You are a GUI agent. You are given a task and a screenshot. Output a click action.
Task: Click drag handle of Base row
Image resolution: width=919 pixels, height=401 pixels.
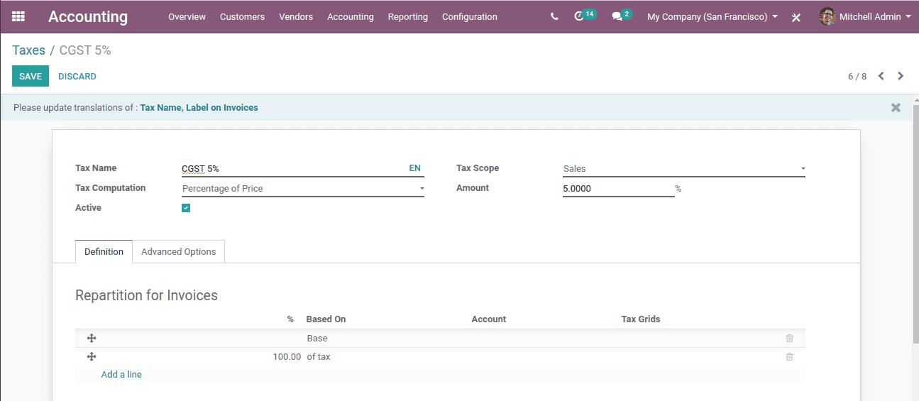click(92, 339)
